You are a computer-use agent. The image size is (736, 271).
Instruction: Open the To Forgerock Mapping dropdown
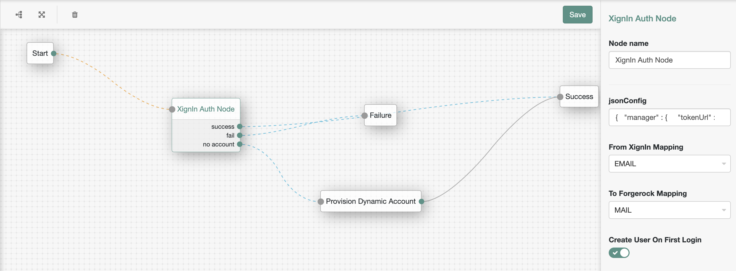click(669, 210)
